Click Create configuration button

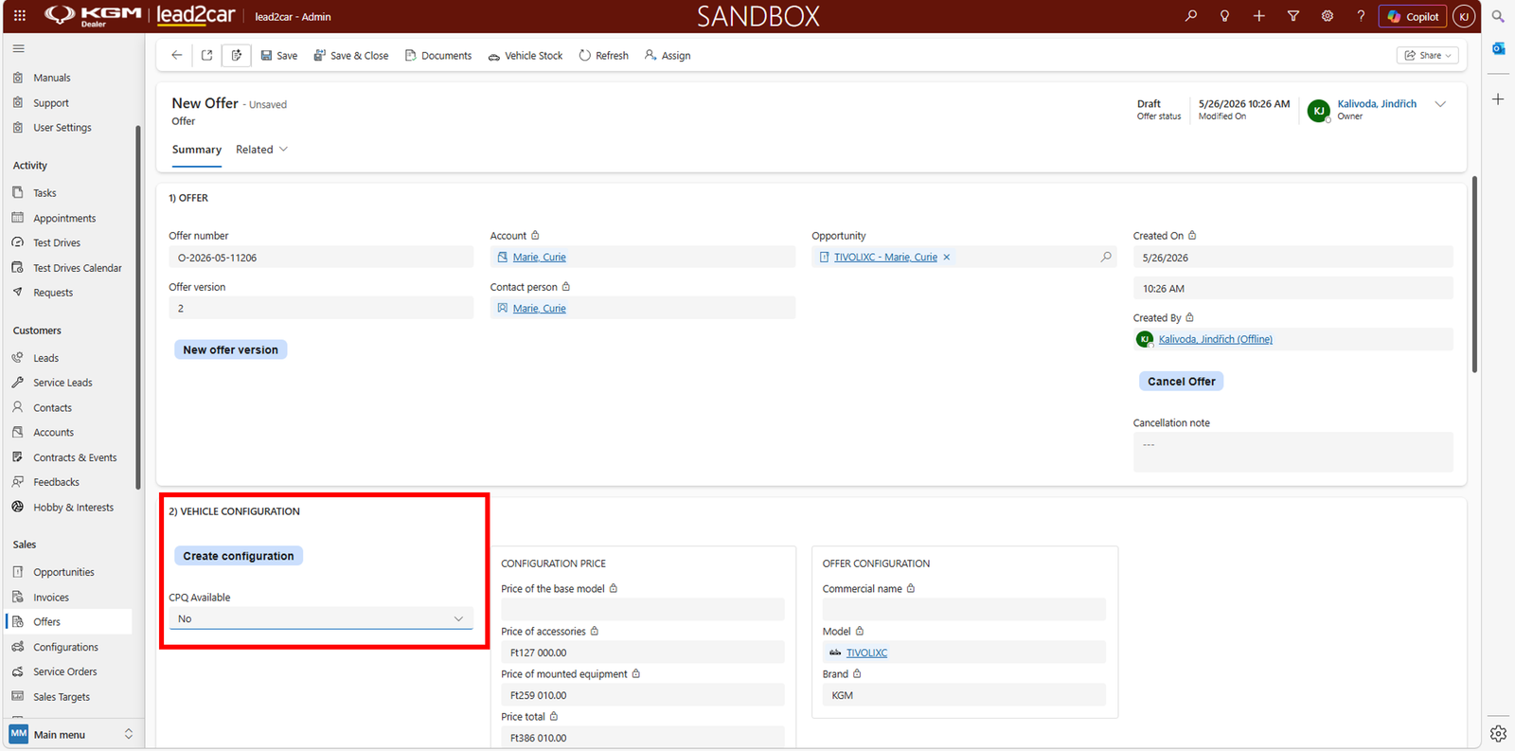(239, 556)
